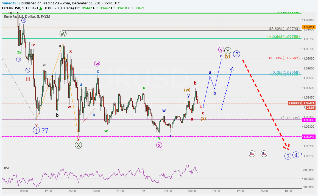Click the circled green Y wave label
318x196 pixels.
pyautogui.click(x=228, y=51)
